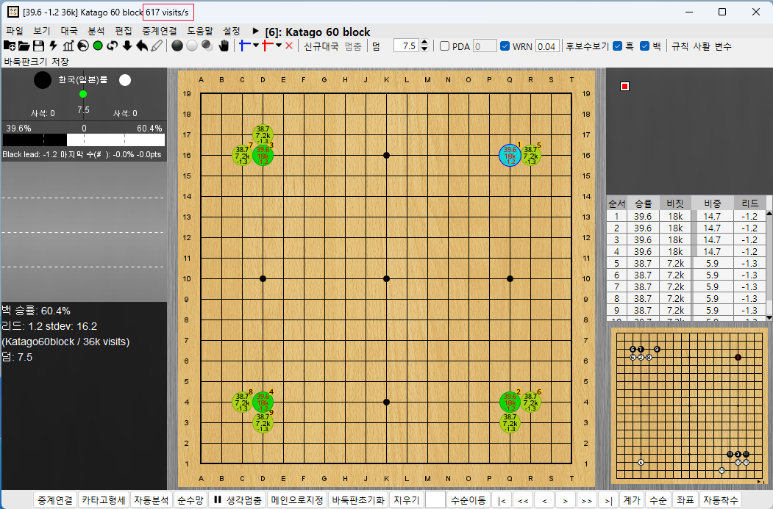The width and height of the screenshot is (773, 509).
Task: Open the 분석 menu
Action: [x=96, y=31]
